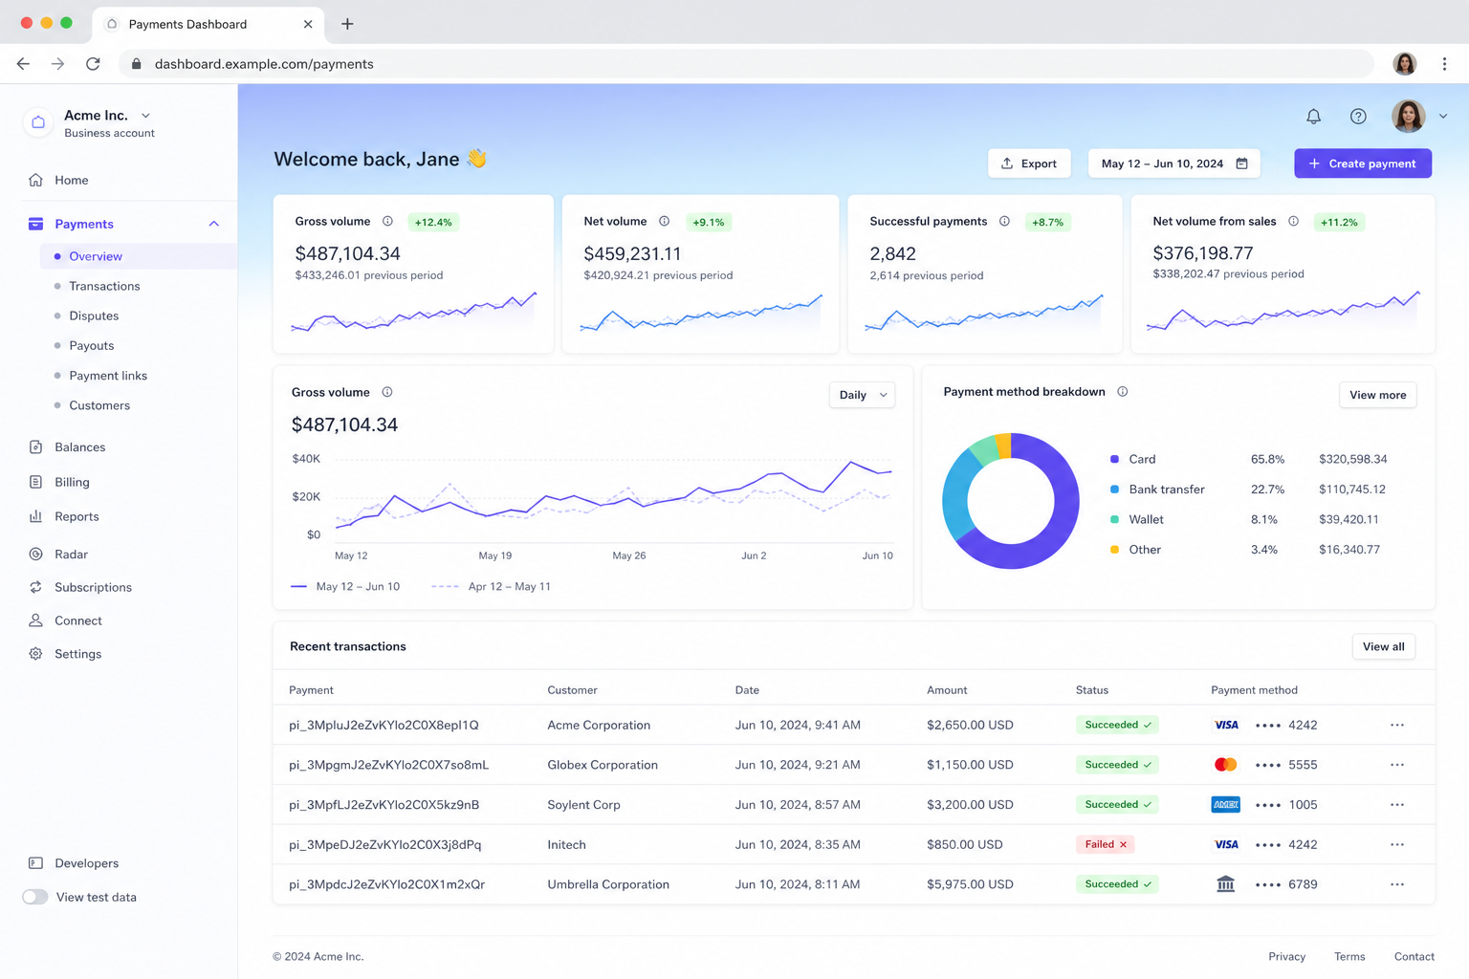Click the info icon next to Successful payments
This screenshot has width=1469, height=979.
pyautogui.click(x=1004, y=221)
